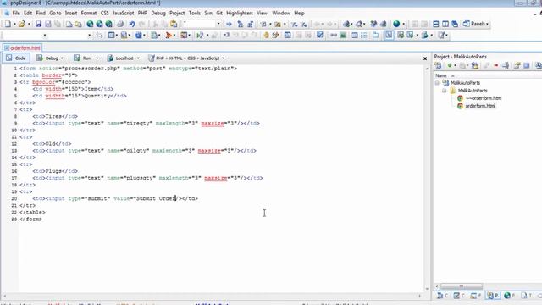Sort by the Name column header

[x=441, y=75]
